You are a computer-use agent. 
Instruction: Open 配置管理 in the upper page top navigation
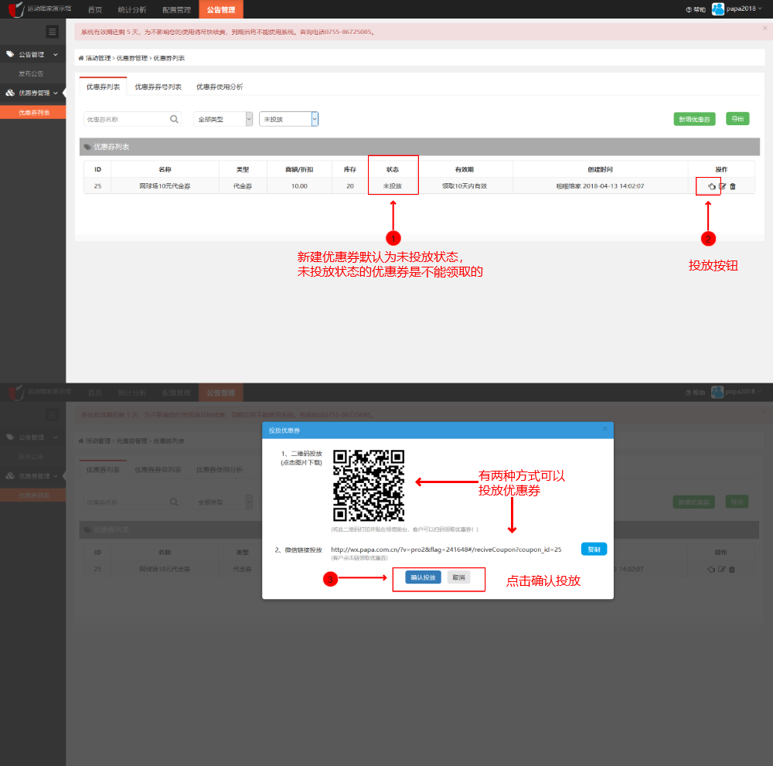[176, 9]
